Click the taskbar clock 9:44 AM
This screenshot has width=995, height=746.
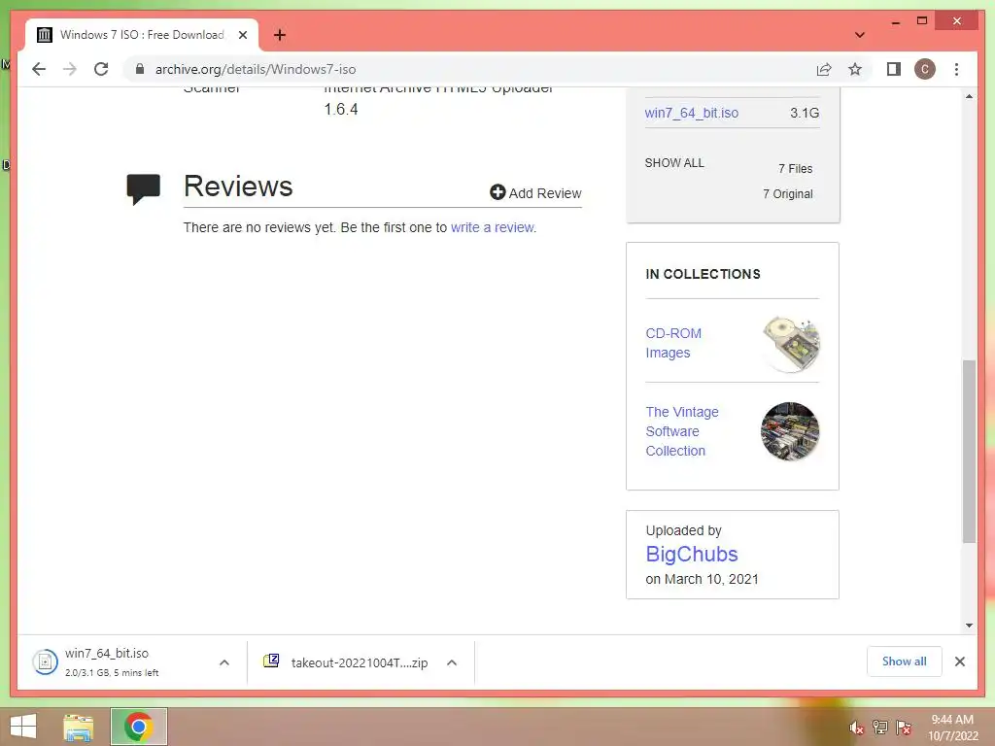tap(952, 720)
